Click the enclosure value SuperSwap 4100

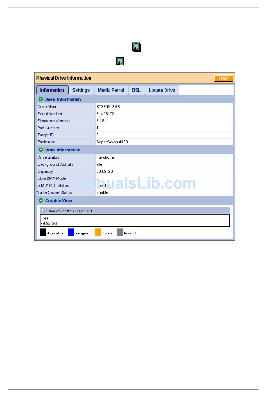tap(112, 142)
